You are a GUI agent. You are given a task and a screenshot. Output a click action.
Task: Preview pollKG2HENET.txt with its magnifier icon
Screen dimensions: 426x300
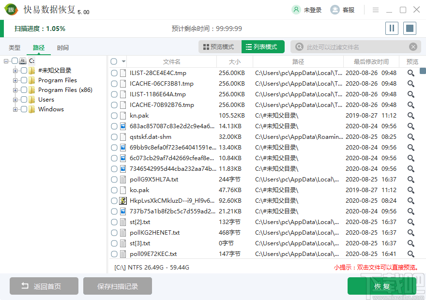411,233
